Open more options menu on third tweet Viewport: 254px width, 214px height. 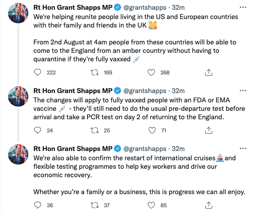point(241,149)
